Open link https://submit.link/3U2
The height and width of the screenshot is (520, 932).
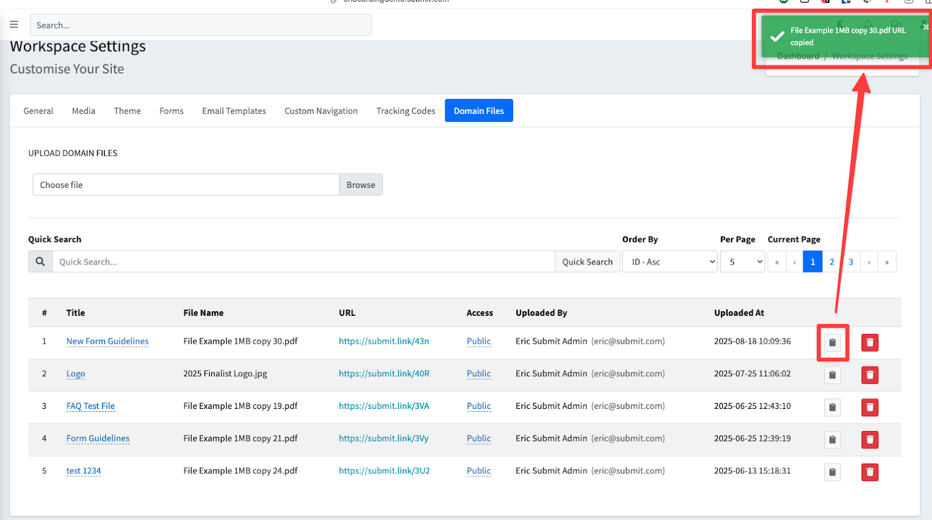click(x=384, y=471)
